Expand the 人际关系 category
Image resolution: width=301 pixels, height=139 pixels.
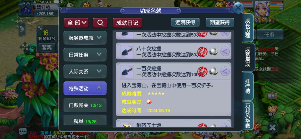point(85,72)
